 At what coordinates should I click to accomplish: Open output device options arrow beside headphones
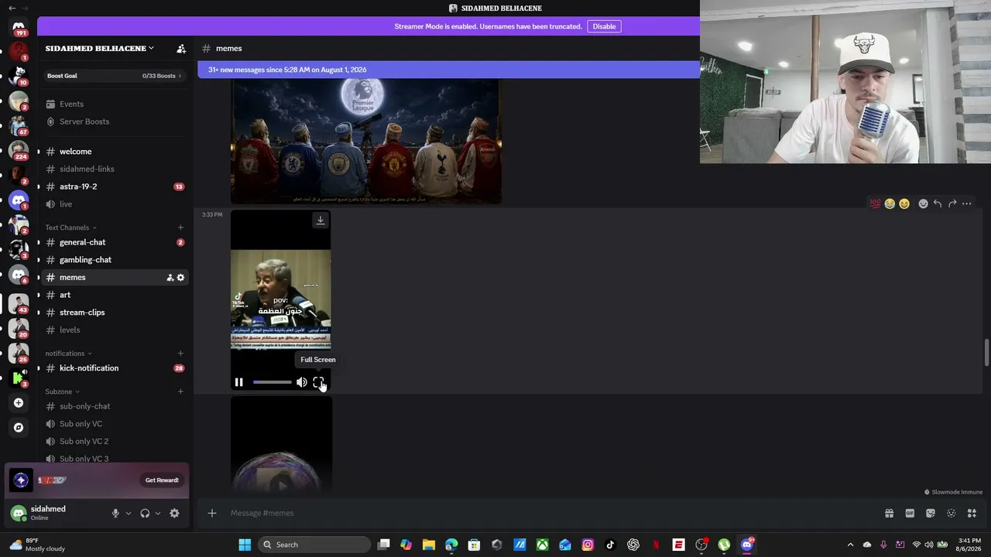pos(158,513)
